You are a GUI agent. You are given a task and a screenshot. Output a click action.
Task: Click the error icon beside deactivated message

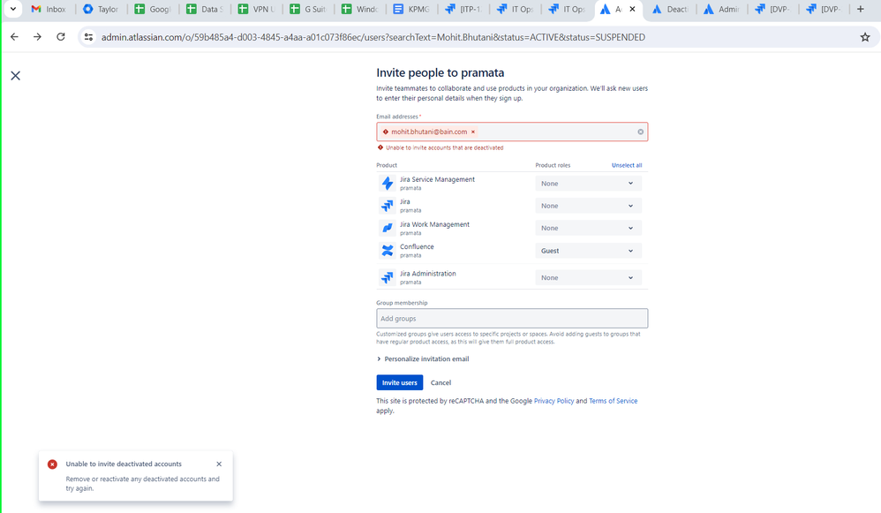click(x=380, y=147)
